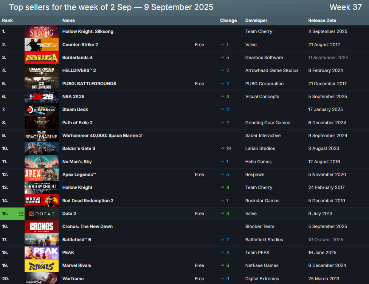
Task: Open Red Dead Redemption 2 title link
Action: click(88, 201)
